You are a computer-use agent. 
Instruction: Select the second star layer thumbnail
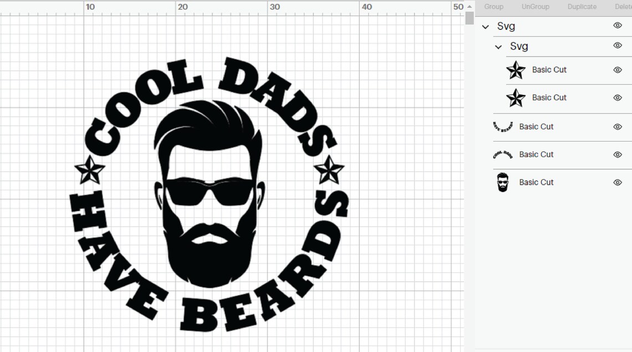pos(516,98)
